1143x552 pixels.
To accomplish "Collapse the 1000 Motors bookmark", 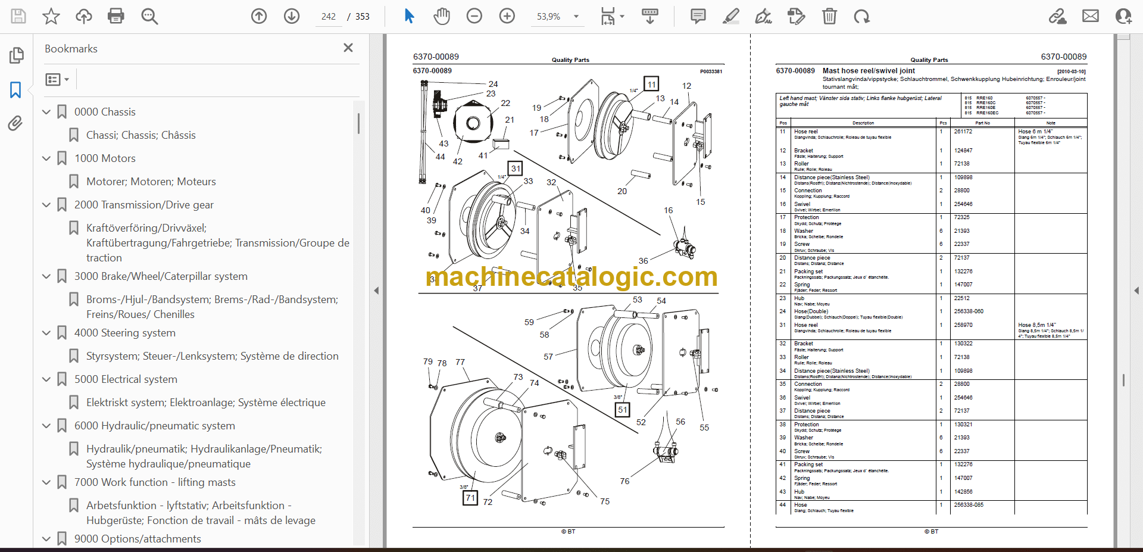I will tap(46, 158).
